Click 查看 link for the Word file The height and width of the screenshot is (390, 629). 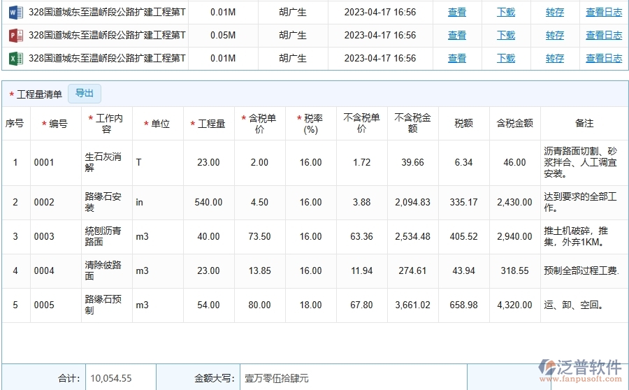tap(457, 12)
